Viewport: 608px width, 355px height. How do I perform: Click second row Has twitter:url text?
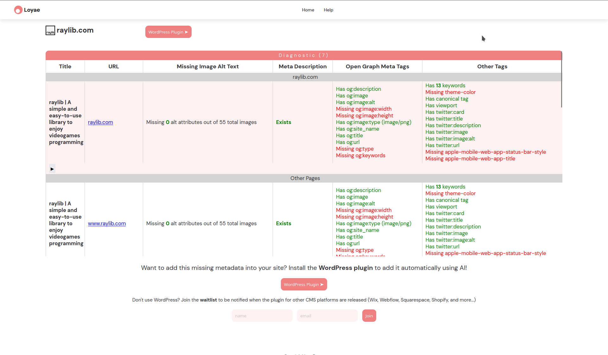point(442,246)
